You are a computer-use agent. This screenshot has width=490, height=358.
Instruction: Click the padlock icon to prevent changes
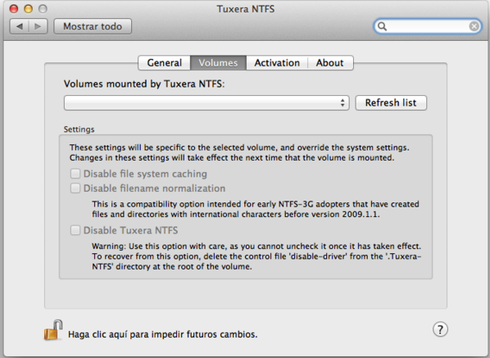[x=53, y=330]
